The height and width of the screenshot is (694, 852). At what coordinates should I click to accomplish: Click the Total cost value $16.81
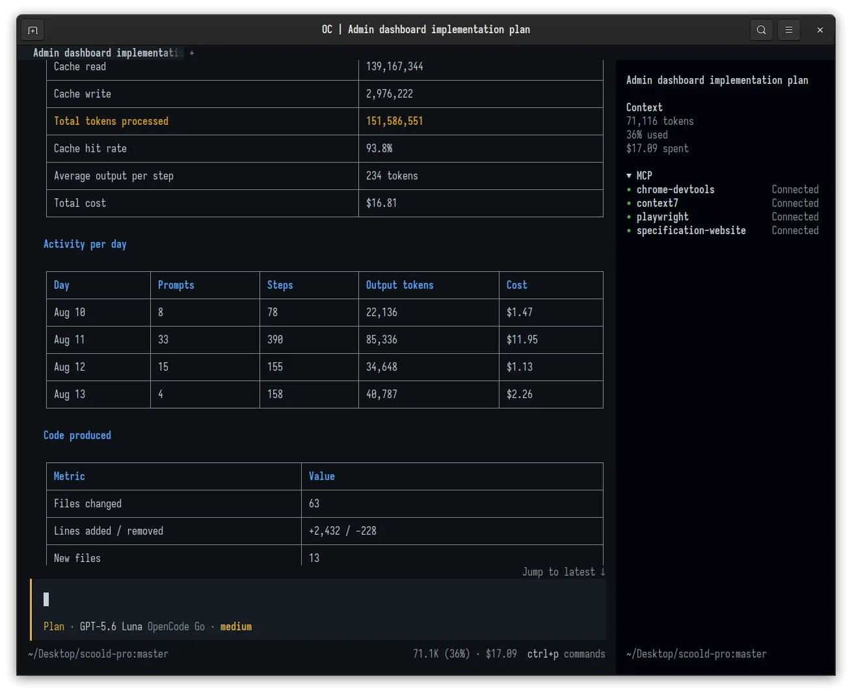(x=381, y=204)
